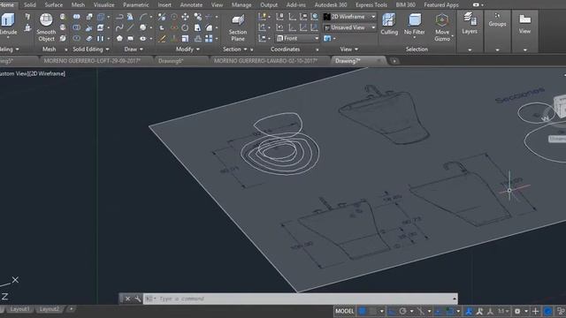
Task: Open the Layers panel button
Action: coord(470,24)
